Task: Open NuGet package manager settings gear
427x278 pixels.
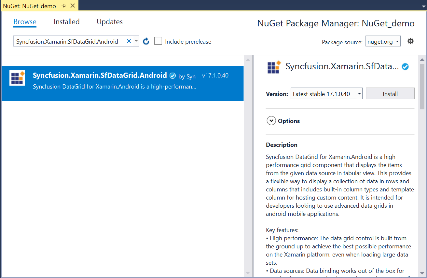Action: pyautogui.click(x=410, y=41)
